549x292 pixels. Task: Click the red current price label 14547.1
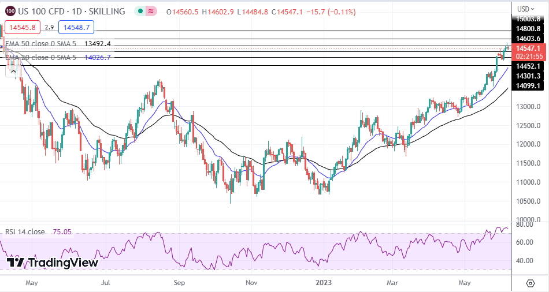pos(528,48)
